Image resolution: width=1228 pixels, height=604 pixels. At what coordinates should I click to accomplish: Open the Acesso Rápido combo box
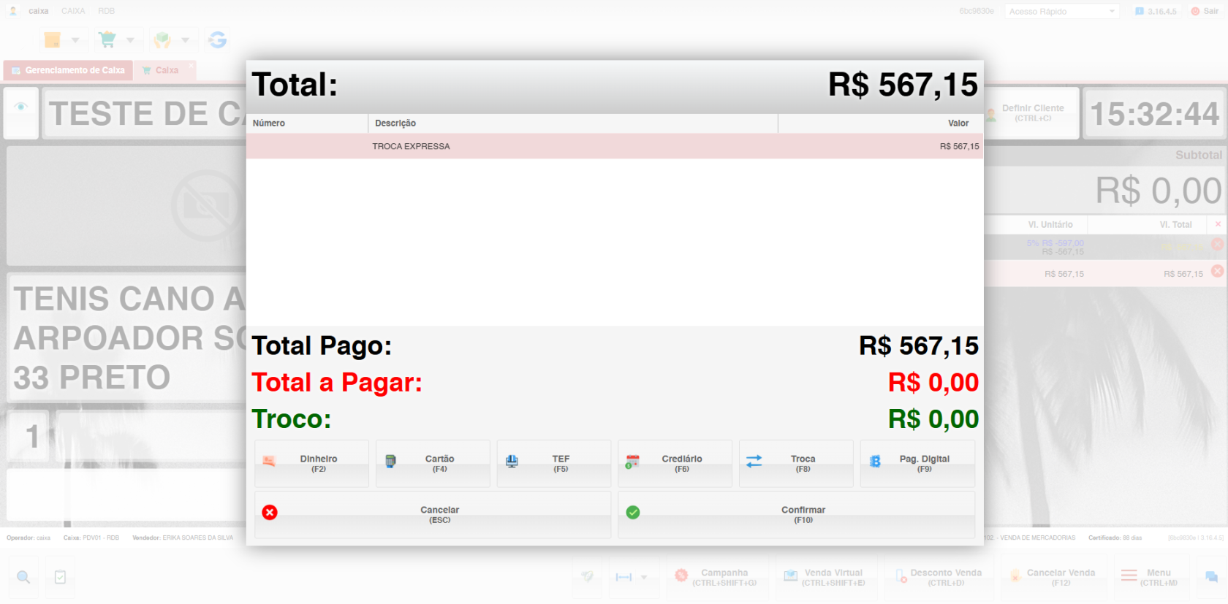[1062, 11]
